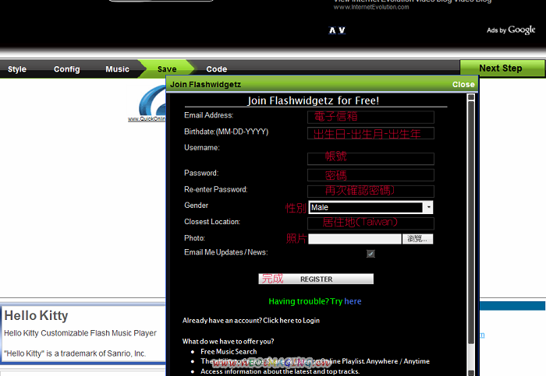The image size is (546, 376).
Task: Click the 'Join Flashwidgetz for Free!' heading
Action: (x=314, y=100)
